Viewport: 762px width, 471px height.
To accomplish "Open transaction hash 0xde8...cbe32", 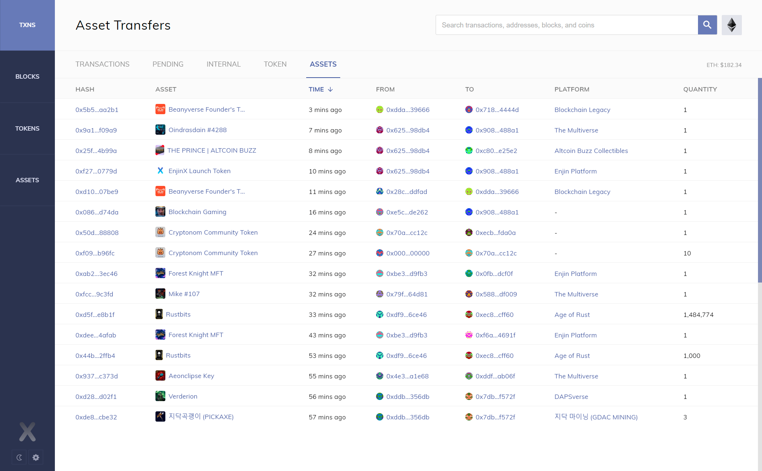I will pyautogui.click(x=96, y=417).
